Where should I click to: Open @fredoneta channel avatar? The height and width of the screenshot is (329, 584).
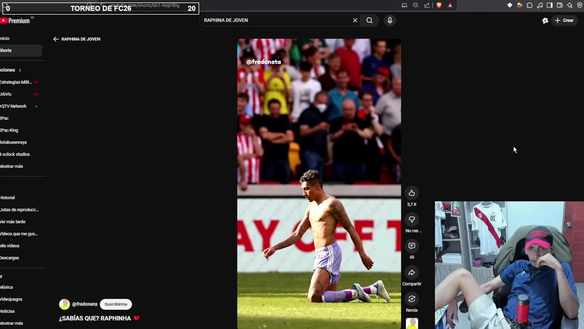tap(64, 304)
